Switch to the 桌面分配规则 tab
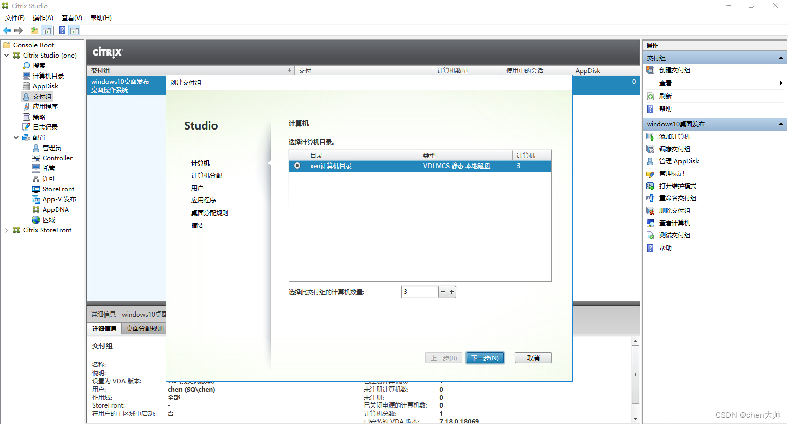 [x=145, y=329]
